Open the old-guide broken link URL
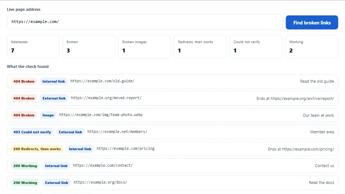Screen dimensions: 345x194 [102, 81]
